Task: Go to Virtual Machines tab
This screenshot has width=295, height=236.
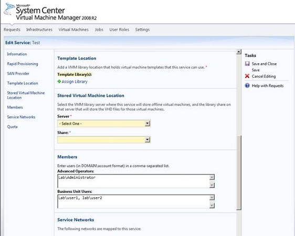Action: [x=73, y=29]
